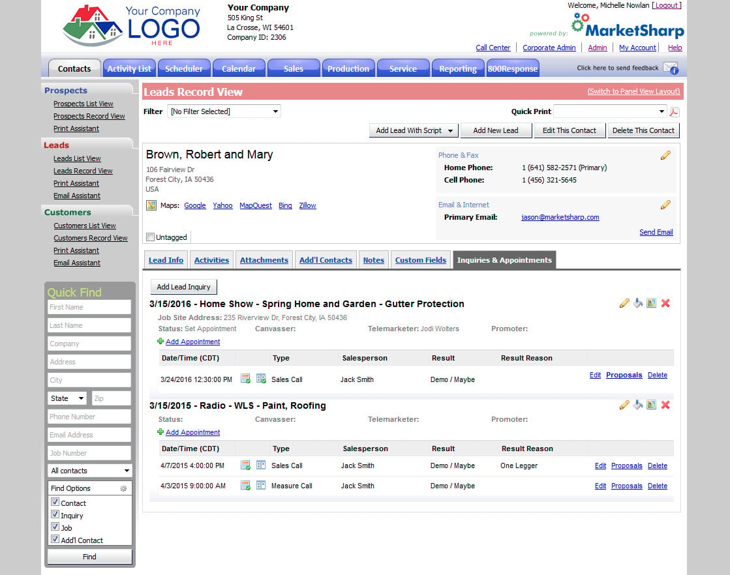The width and height of the screenshot is (730, 575).
Task: Click the Add Lead Inquiry button
Action: [x=183, y=287]
